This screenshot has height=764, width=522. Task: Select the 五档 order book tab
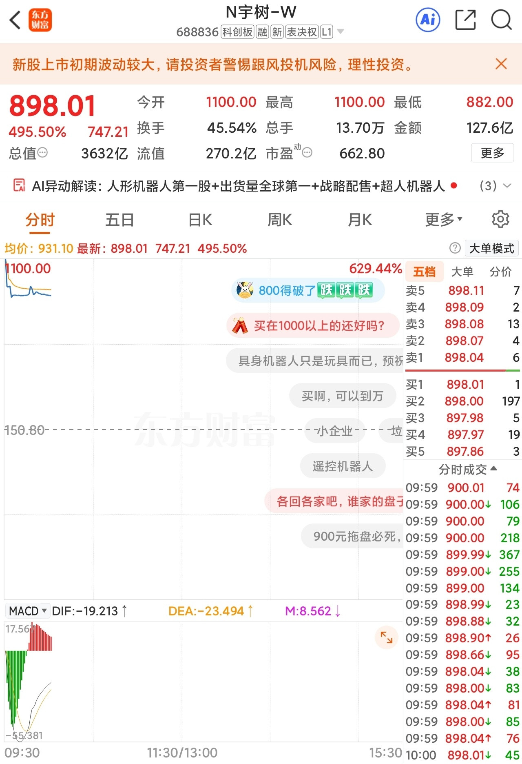click(x=424, y=272)
